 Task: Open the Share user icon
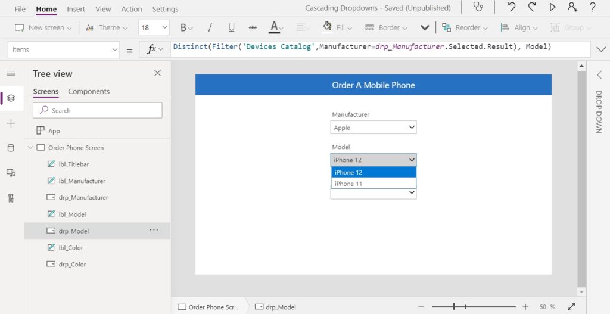click(572, 7)
